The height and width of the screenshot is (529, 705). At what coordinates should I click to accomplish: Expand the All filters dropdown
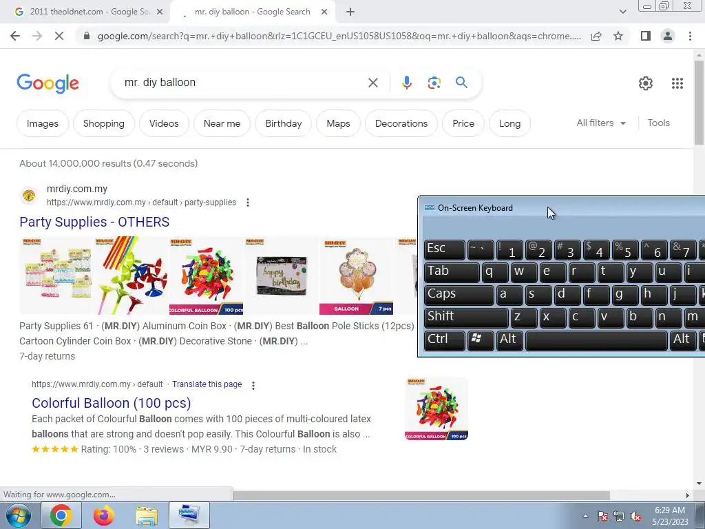(x=601, y=123)
